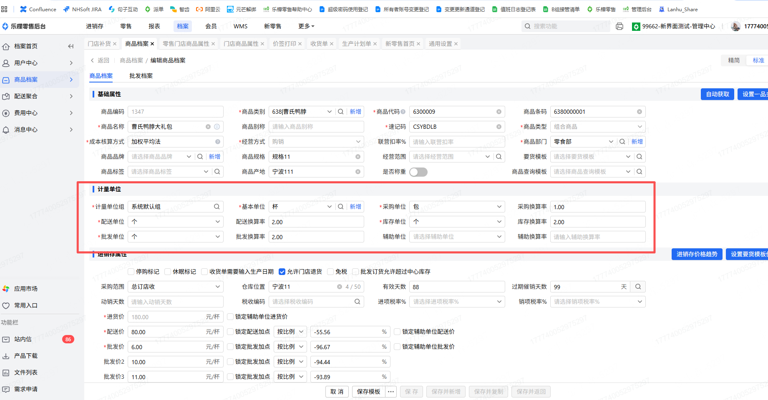Image resolution: width=768 pixels, height=400 pixels.
Task: Click the 保存模板 button
Action: (369, 392)
